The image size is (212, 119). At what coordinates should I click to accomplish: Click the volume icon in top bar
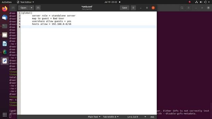click(201, 2)
